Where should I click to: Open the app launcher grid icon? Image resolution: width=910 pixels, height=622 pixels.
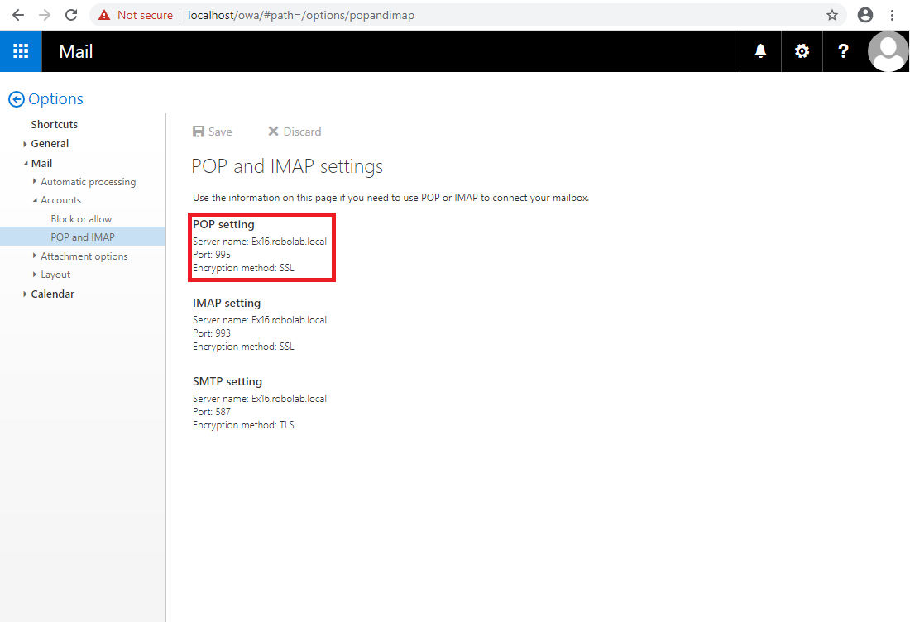21,50
